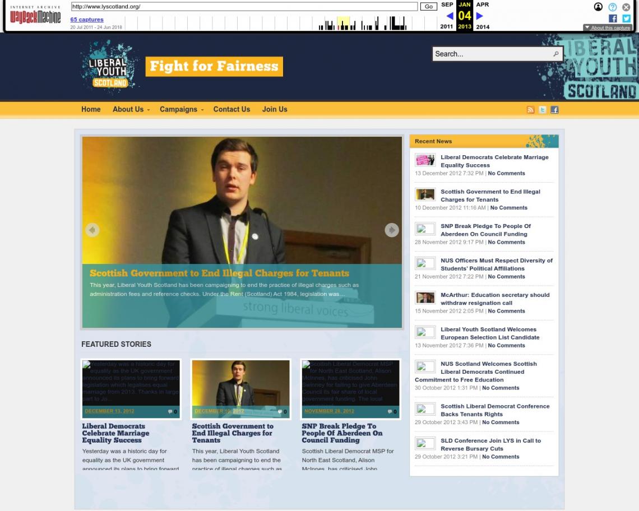Open NUS Officers Must Respect Diversity link
This screenshot has height=511, width=639.
point(497,264)
